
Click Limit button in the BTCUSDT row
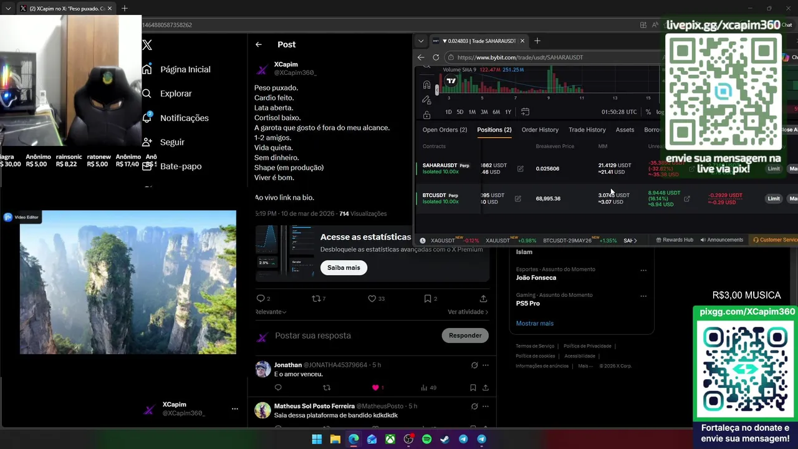click(x=774, y=198)
